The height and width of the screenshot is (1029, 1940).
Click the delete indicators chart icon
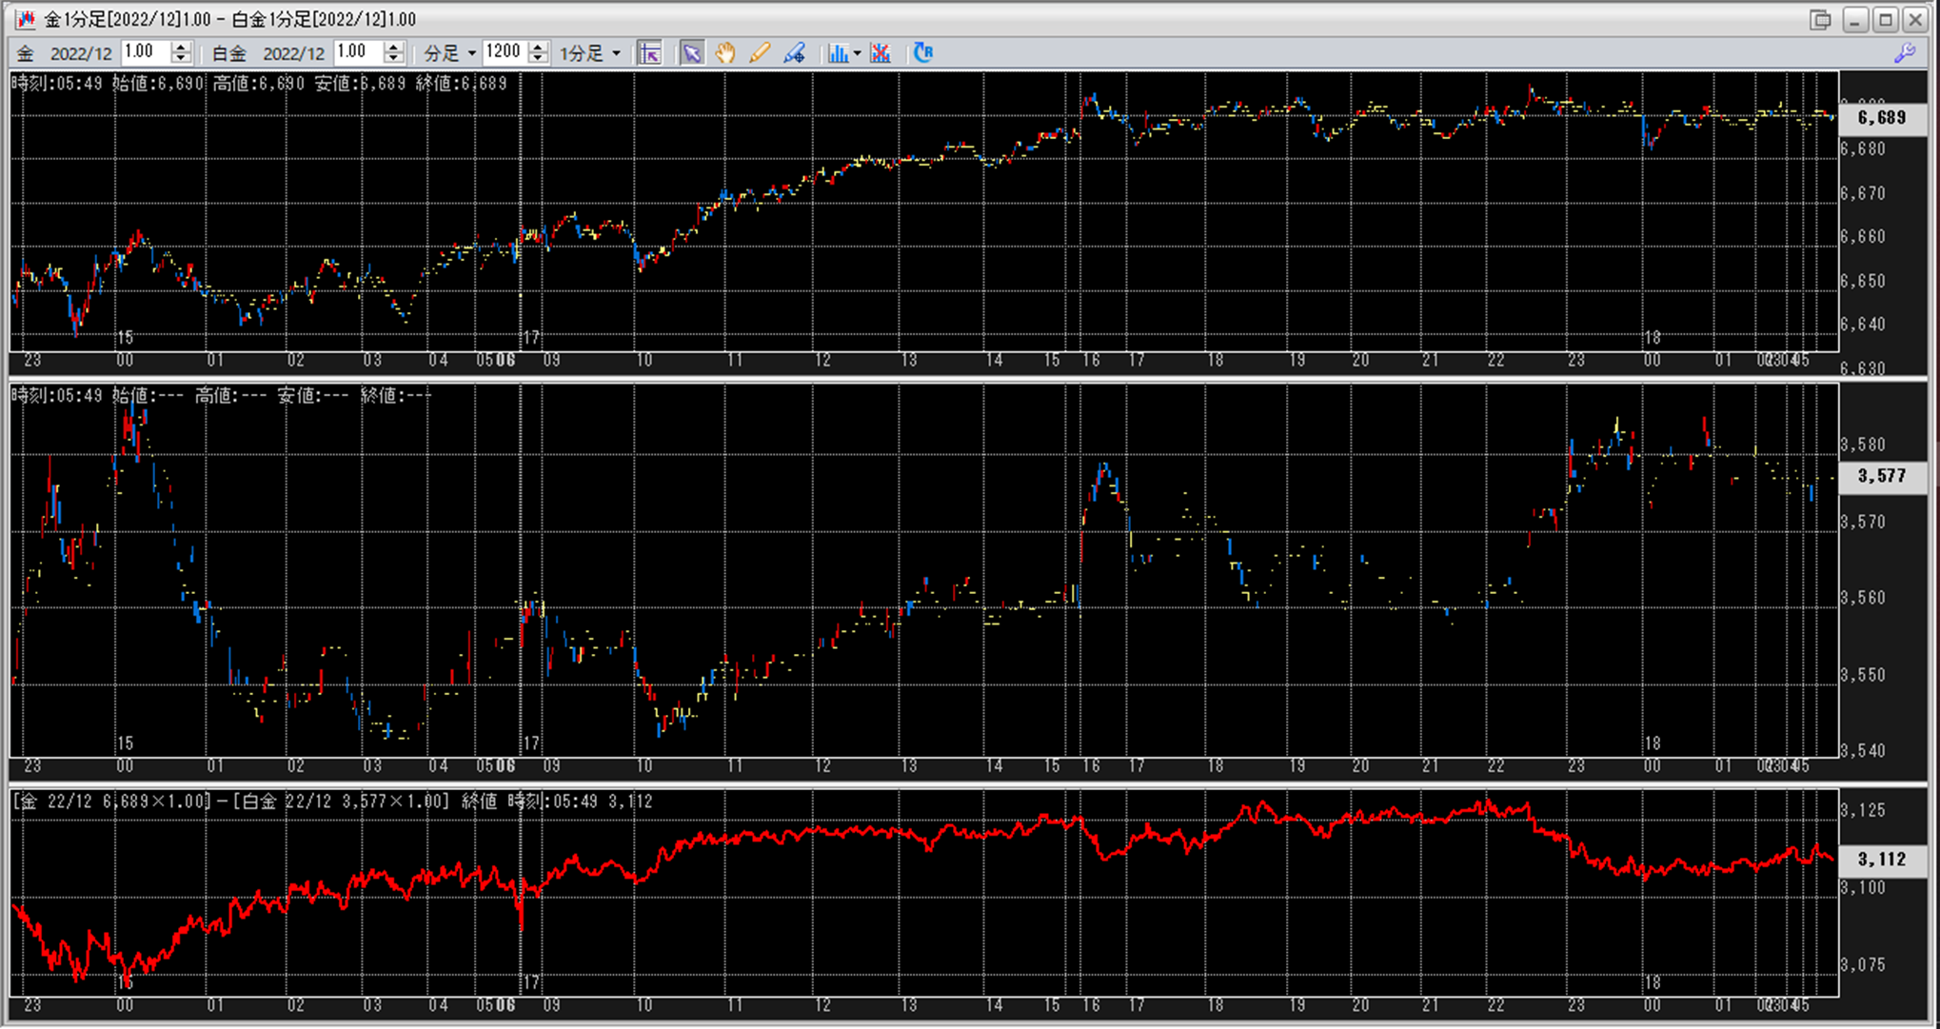click(881, 53)
